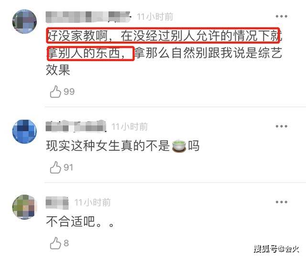The width and height of the screenshot is (306, 257).
Task: Select the comment text 好没家教啊
Action: point(77,36)
